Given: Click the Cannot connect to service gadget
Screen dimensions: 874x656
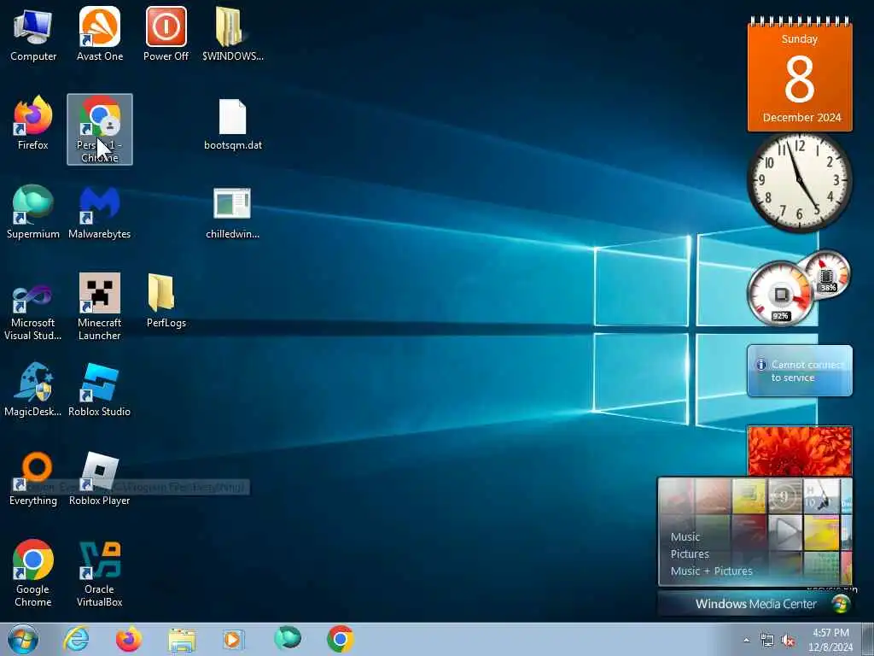Looking at the screenshot, I should (x=799, y=371).
